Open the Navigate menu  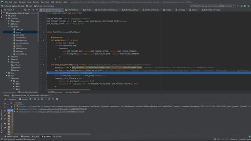[22, 2]
